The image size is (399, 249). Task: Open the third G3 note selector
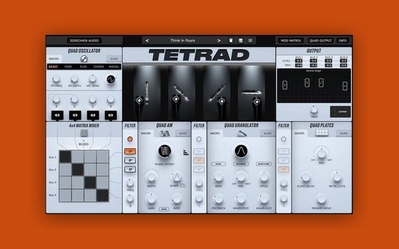tap(93, 115)
